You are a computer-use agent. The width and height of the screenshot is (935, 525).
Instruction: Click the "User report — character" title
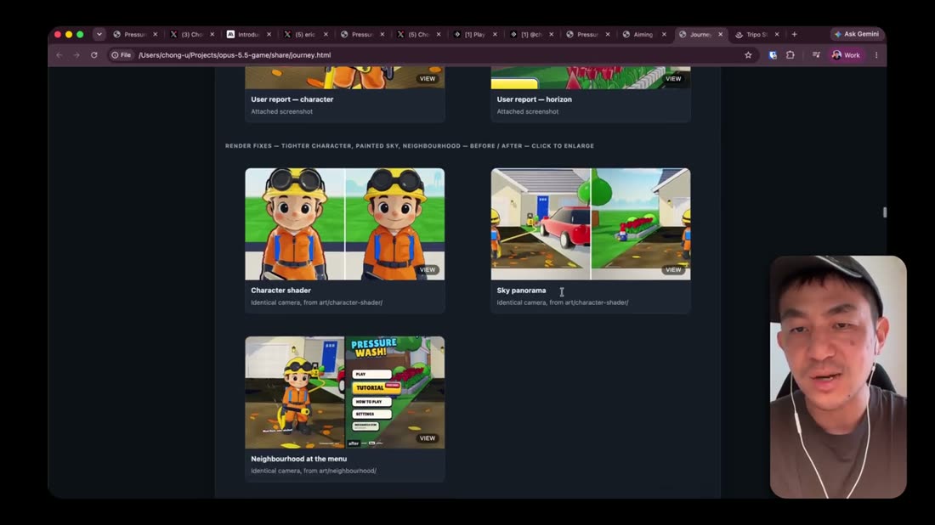click(x=292, y=99)
